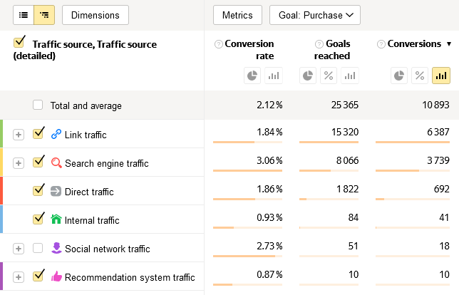Open the Goal: Purchase dropdown
This screenshot has width=459, height=295.
tap(314, 15)
